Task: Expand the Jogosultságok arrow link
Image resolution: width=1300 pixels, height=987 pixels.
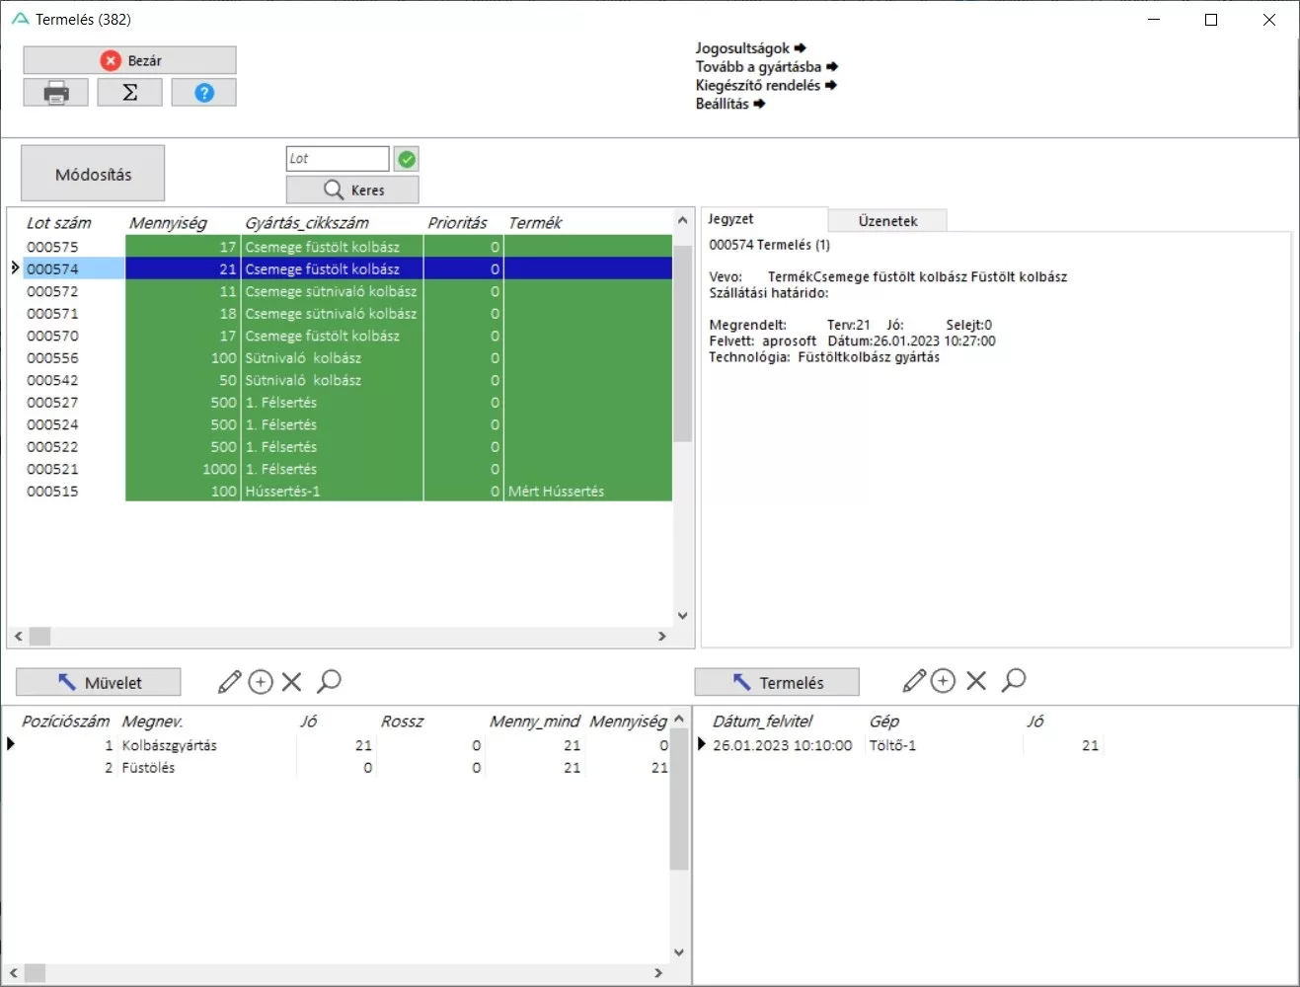Action: tap(750, 48)
